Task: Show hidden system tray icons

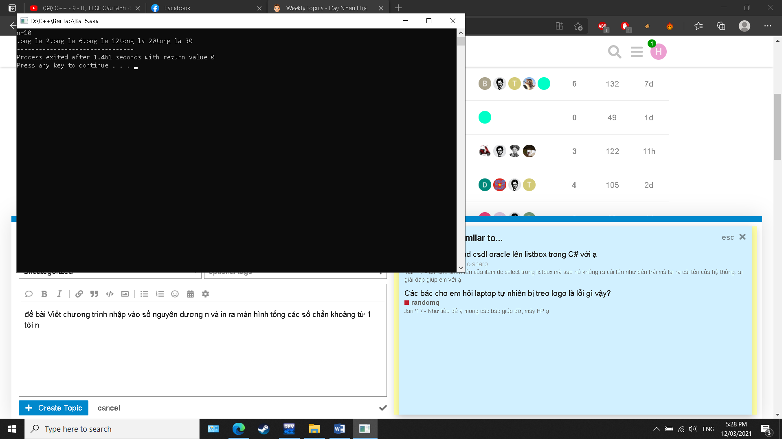Action: point(656,429)
